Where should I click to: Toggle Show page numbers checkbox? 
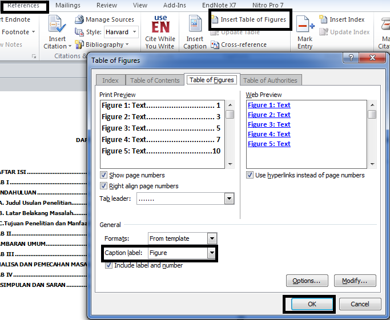pyautogui.click(x=103, y=175)
